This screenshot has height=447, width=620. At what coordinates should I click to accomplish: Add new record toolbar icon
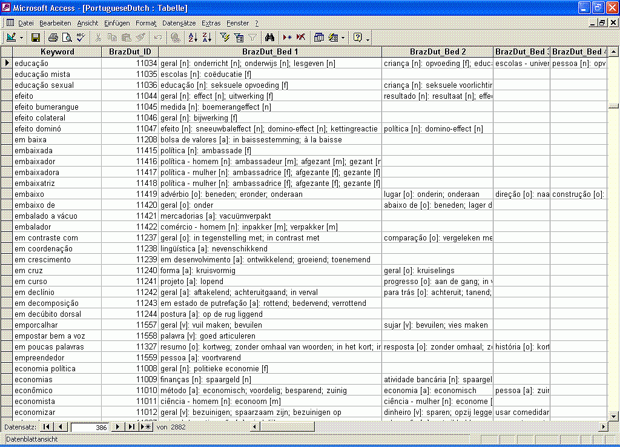pos(287,38)
